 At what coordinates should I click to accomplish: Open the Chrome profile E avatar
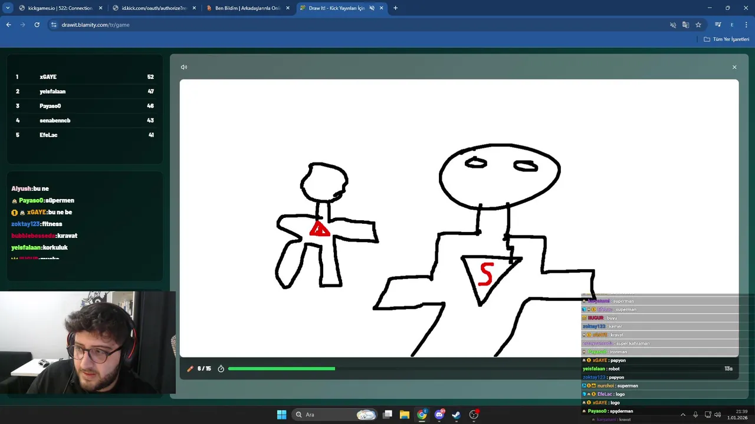(x=732, y=25)
